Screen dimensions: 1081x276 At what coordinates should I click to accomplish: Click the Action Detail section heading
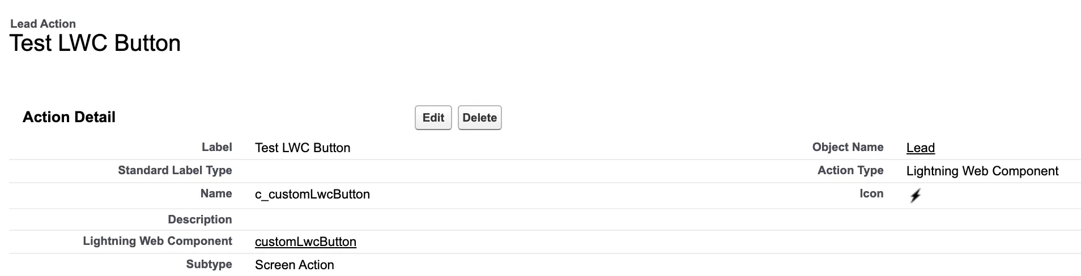[x=69, y=117]
